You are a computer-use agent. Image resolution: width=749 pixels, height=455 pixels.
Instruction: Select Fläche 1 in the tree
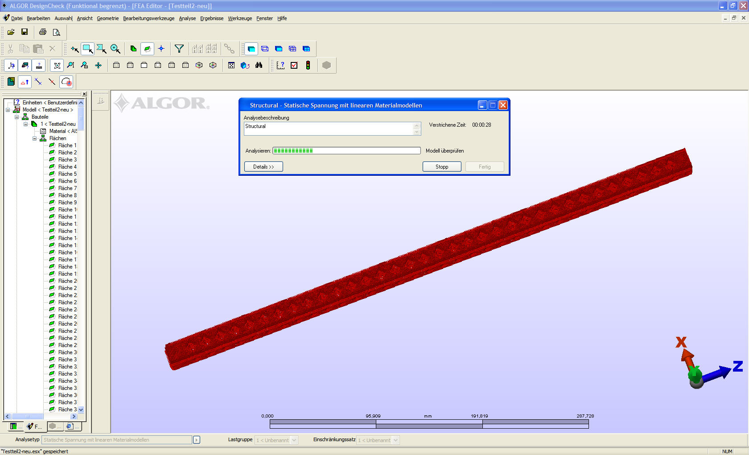click(67, 145)
